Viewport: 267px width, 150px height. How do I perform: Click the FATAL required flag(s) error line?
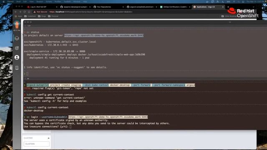tap(58, 88)
